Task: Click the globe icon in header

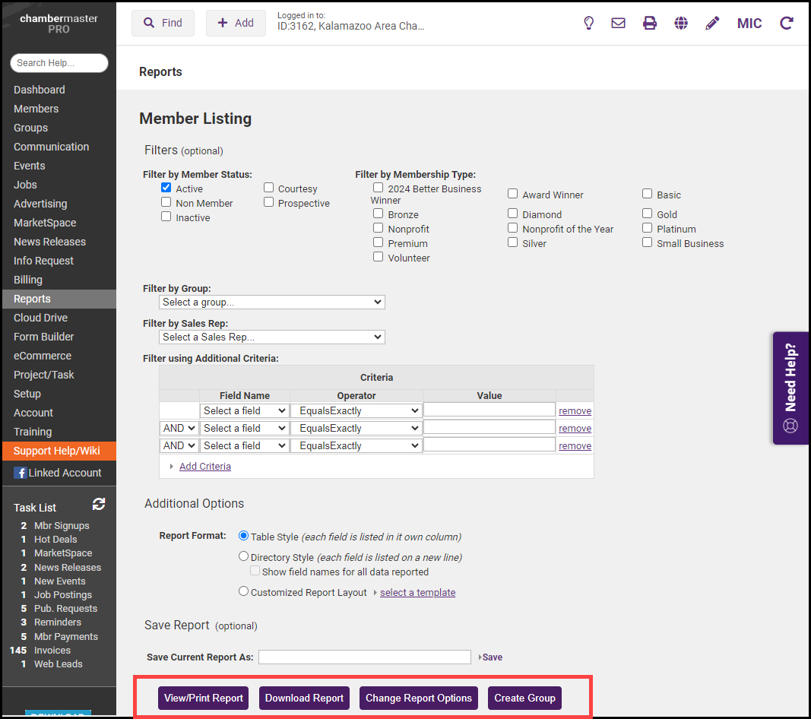Action: (x=681, y=23)
